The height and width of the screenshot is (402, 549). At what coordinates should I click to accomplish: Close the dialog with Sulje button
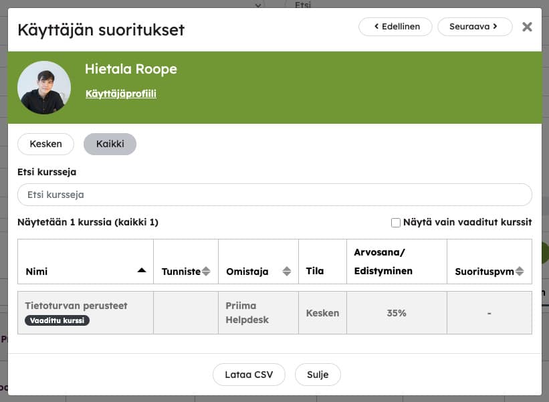(318, 375)
